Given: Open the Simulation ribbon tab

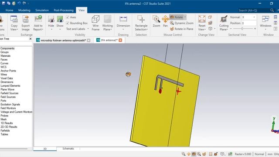Looking at the screenshot, I should 42,10.
